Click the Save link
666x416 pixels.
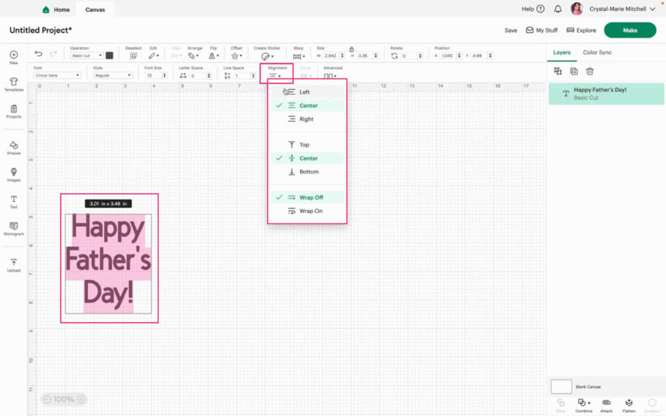pyautogui.click(x=511, y=31)
